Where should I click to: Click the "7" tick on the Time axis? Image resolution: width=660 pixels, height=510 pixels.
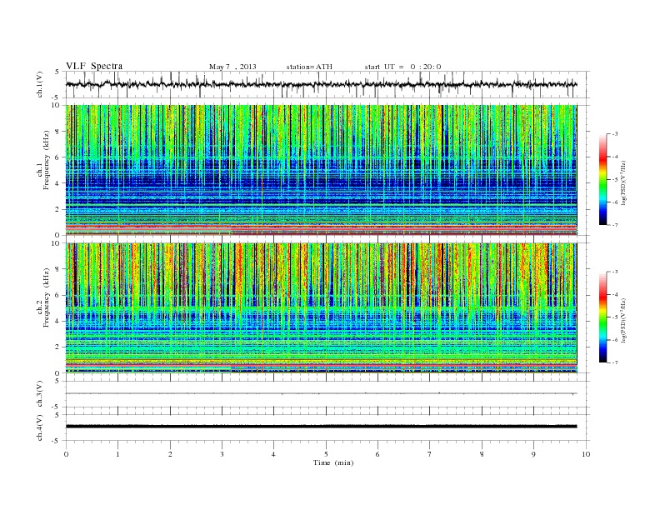click(430, 454)
